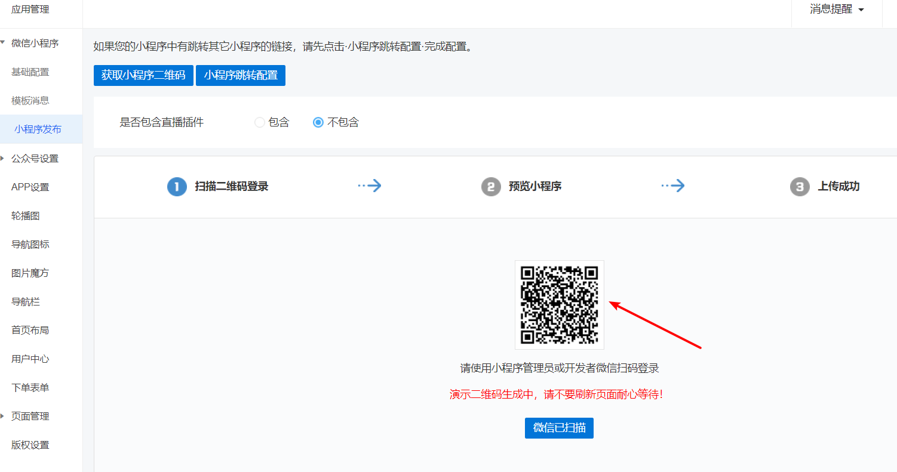Image resolution: width=897 pixels, height=472 pixels.
Task: Select the 包含 radio button
Action: 260,122
